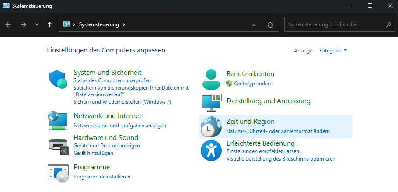398x192 pixels.
Task: Open the Anzeige Kategorie dropdown
Action: point(333,51)
